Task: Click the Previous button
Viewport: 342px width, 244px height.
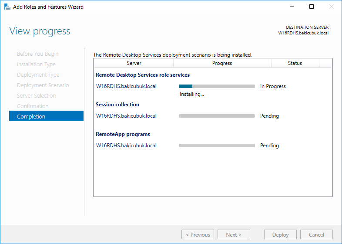Action: pyautogui.click(x=198, y=234)
